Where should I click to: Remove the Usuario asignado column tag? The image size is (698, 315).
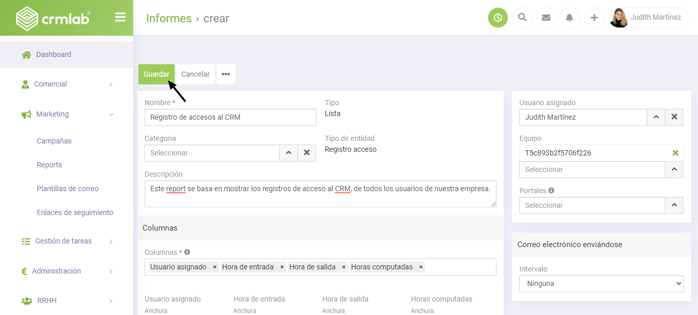(215, 267)
